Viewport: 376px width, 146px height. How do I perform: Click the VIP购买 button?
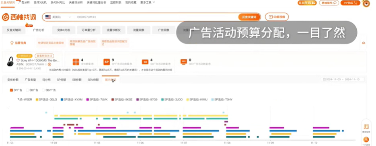pos(350,3)
